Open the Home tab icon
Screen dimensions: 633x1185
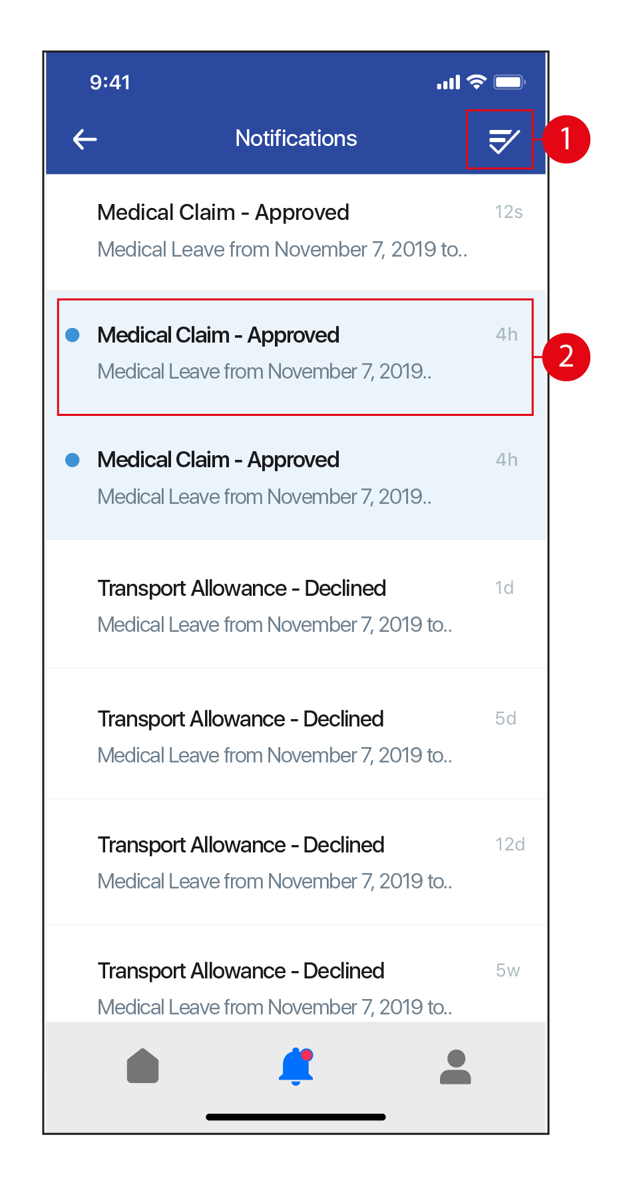point(142,1066)
